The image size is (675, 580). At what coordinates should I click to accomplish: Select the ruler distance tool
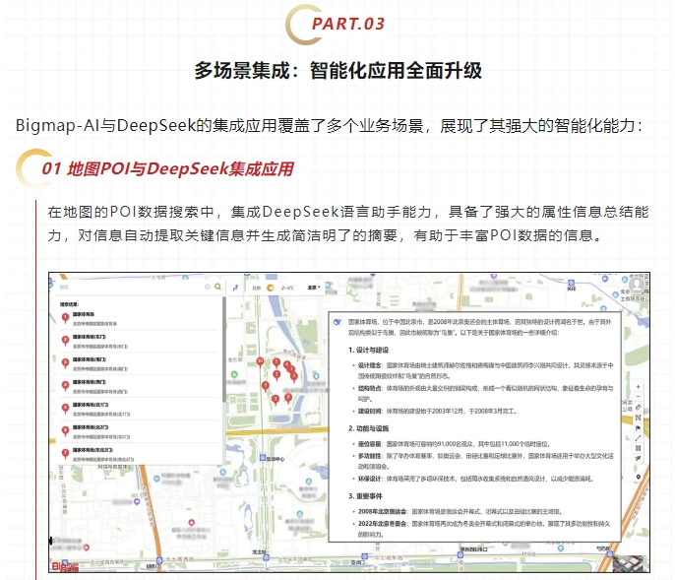638,407
